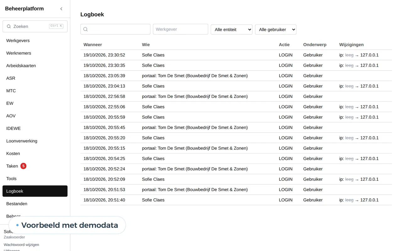Viewport: 402px width, 251px height.
Task: Click the Actie column header
Action: click(284, 45)
